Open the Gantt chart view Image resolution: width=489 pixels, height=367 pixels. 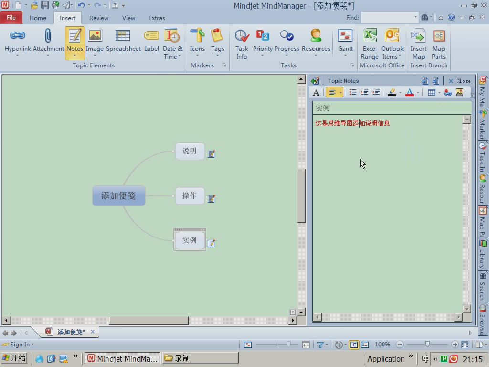345,40
